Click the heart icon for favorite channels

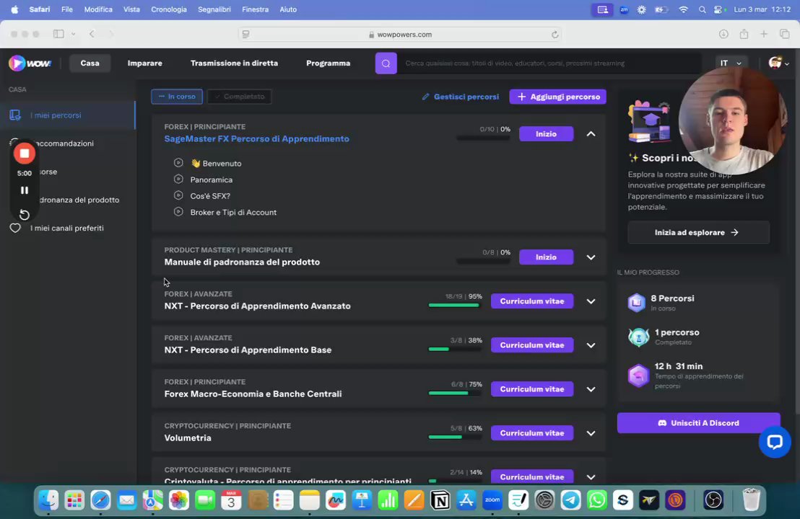point(15,229)
